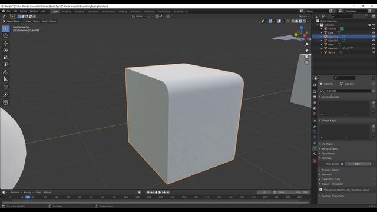Toggle visibility eye for Plane
Viewport: 377px width, 212px height.
point(373,45)
